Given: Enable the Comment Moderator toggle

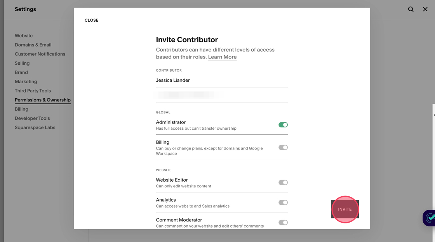Looking at the screenshot, I should pos(283,223).
